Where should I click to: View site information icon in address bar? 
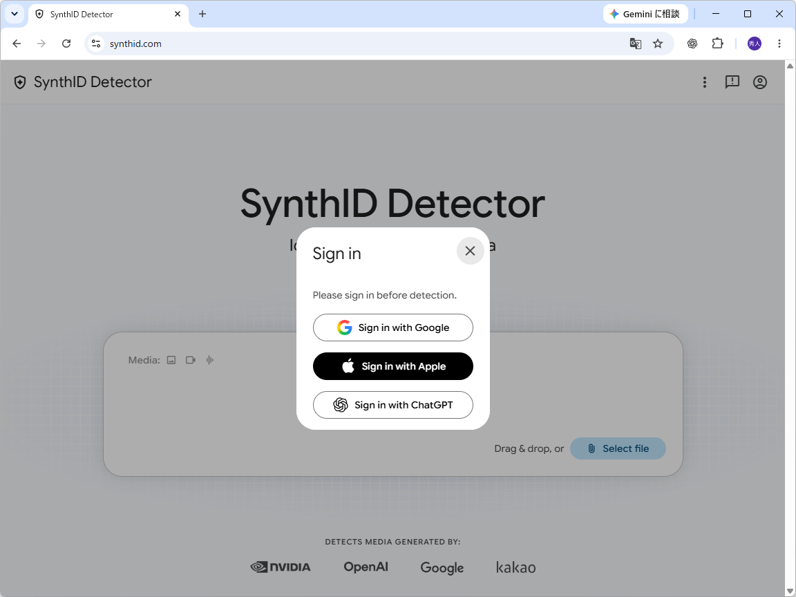[96, 44]
